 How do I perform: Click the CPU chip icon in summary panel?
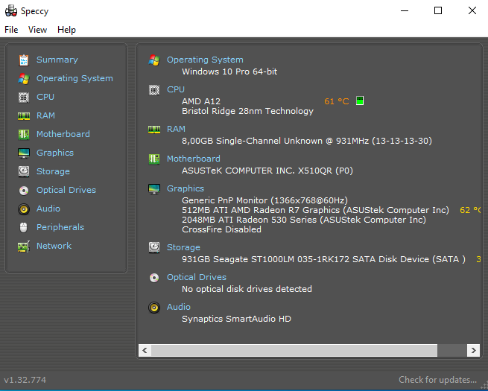pos(154,90)
